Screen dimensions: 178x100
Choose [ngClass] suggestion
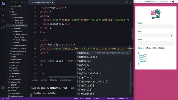tap(104, 77)
